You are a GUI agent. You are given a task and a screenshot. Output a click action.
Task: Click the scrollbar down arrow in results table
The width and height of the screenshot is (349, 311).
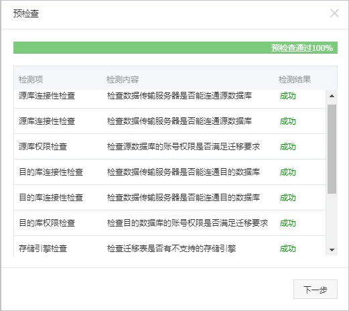[x=332, y=250]
